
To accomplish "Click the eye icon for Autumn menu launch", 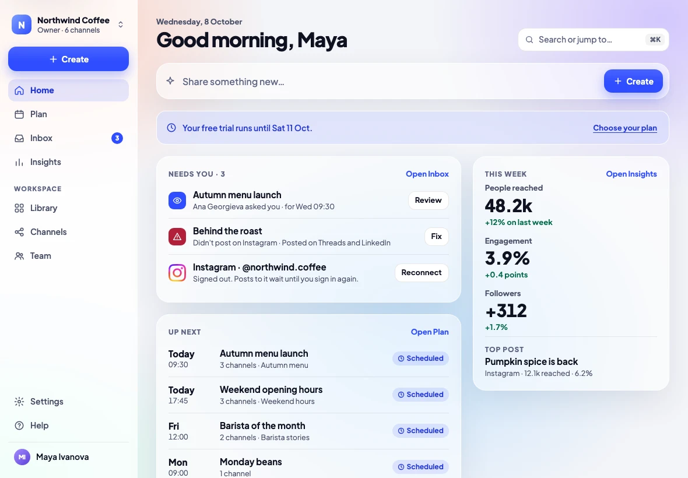I will tap(177, 201).
